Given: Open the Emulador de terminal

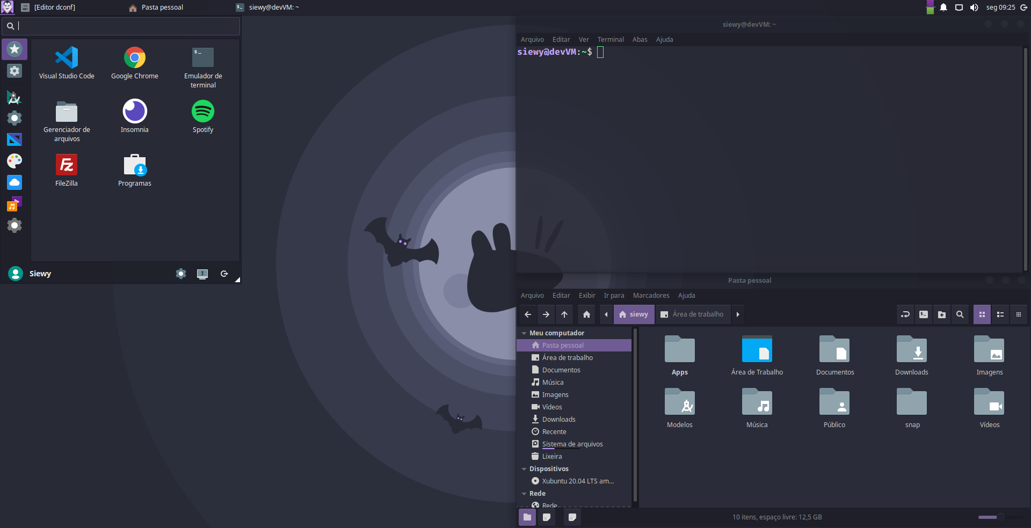Looking at the screenshot, I should click(202, 62).
